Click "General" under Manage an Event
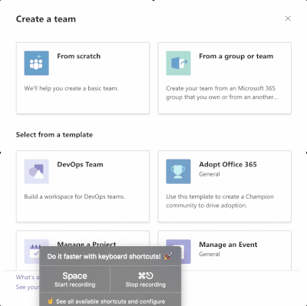The width and height of the screenshot is (307, 306). [210, 254]
